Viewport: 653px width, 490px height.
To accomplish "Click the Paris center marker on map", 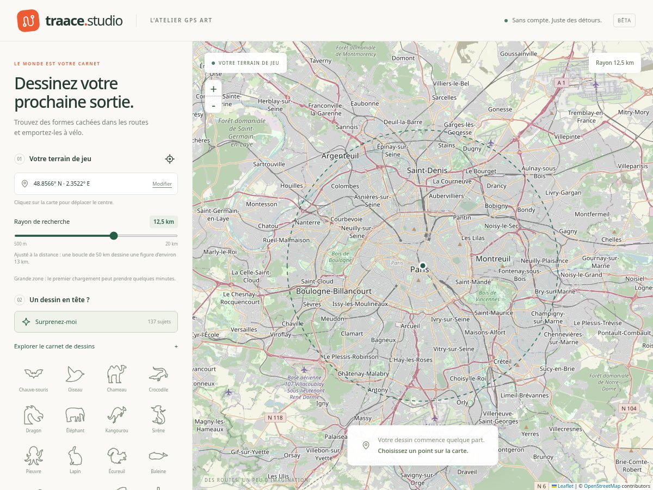I will 423,266.
